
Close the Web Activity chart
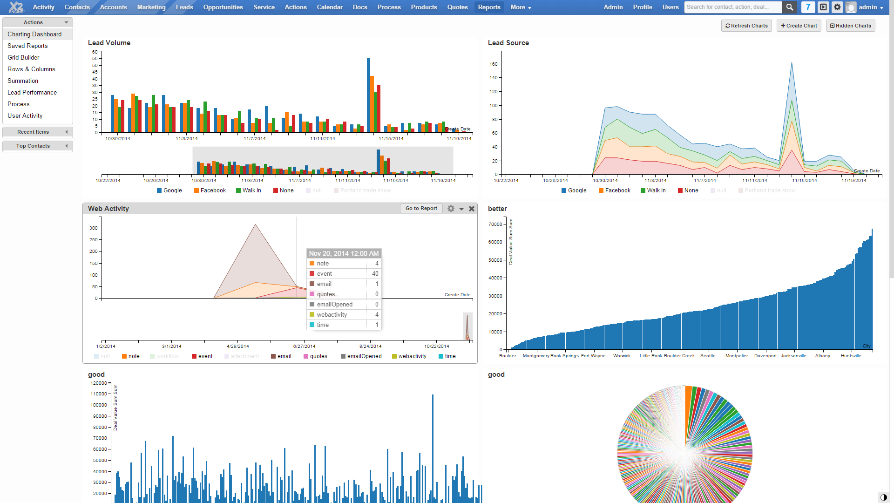472,209
